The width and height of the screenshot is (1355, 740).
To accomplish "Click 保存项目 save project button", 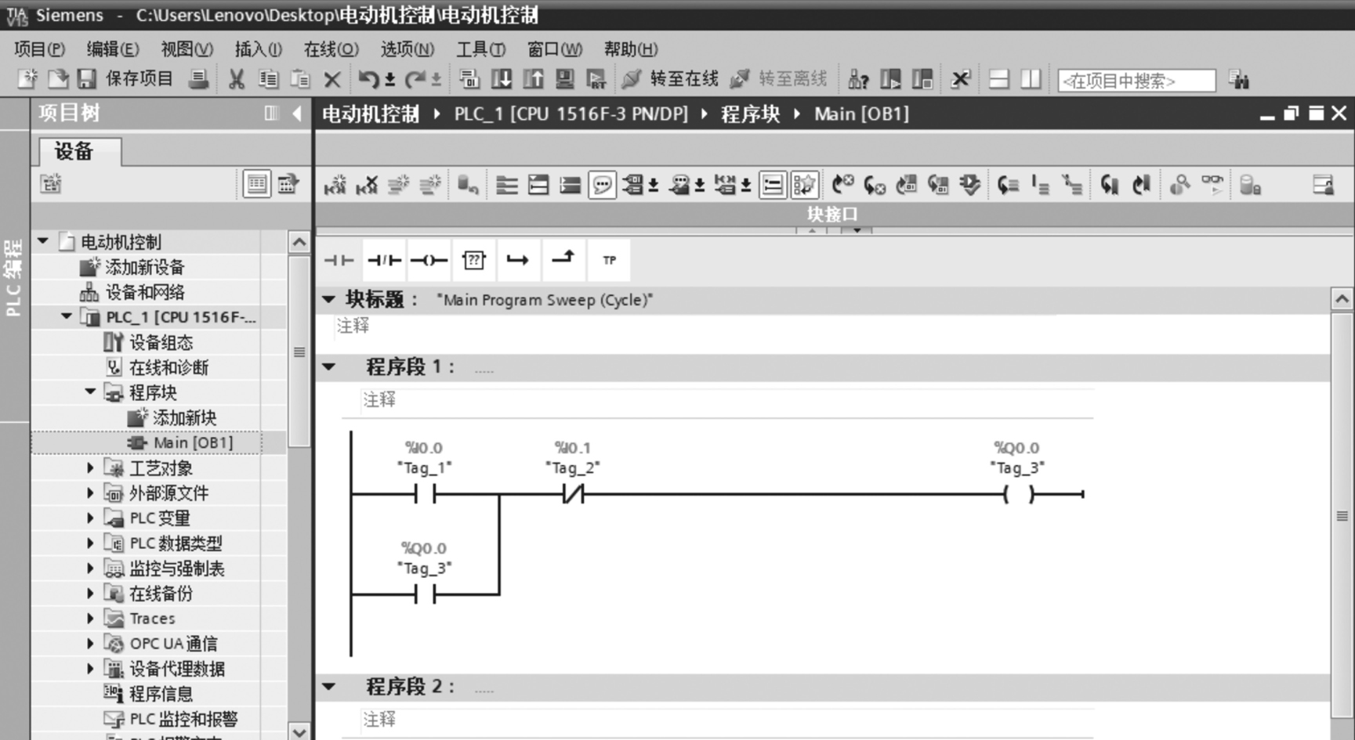I will coord(126,78).
